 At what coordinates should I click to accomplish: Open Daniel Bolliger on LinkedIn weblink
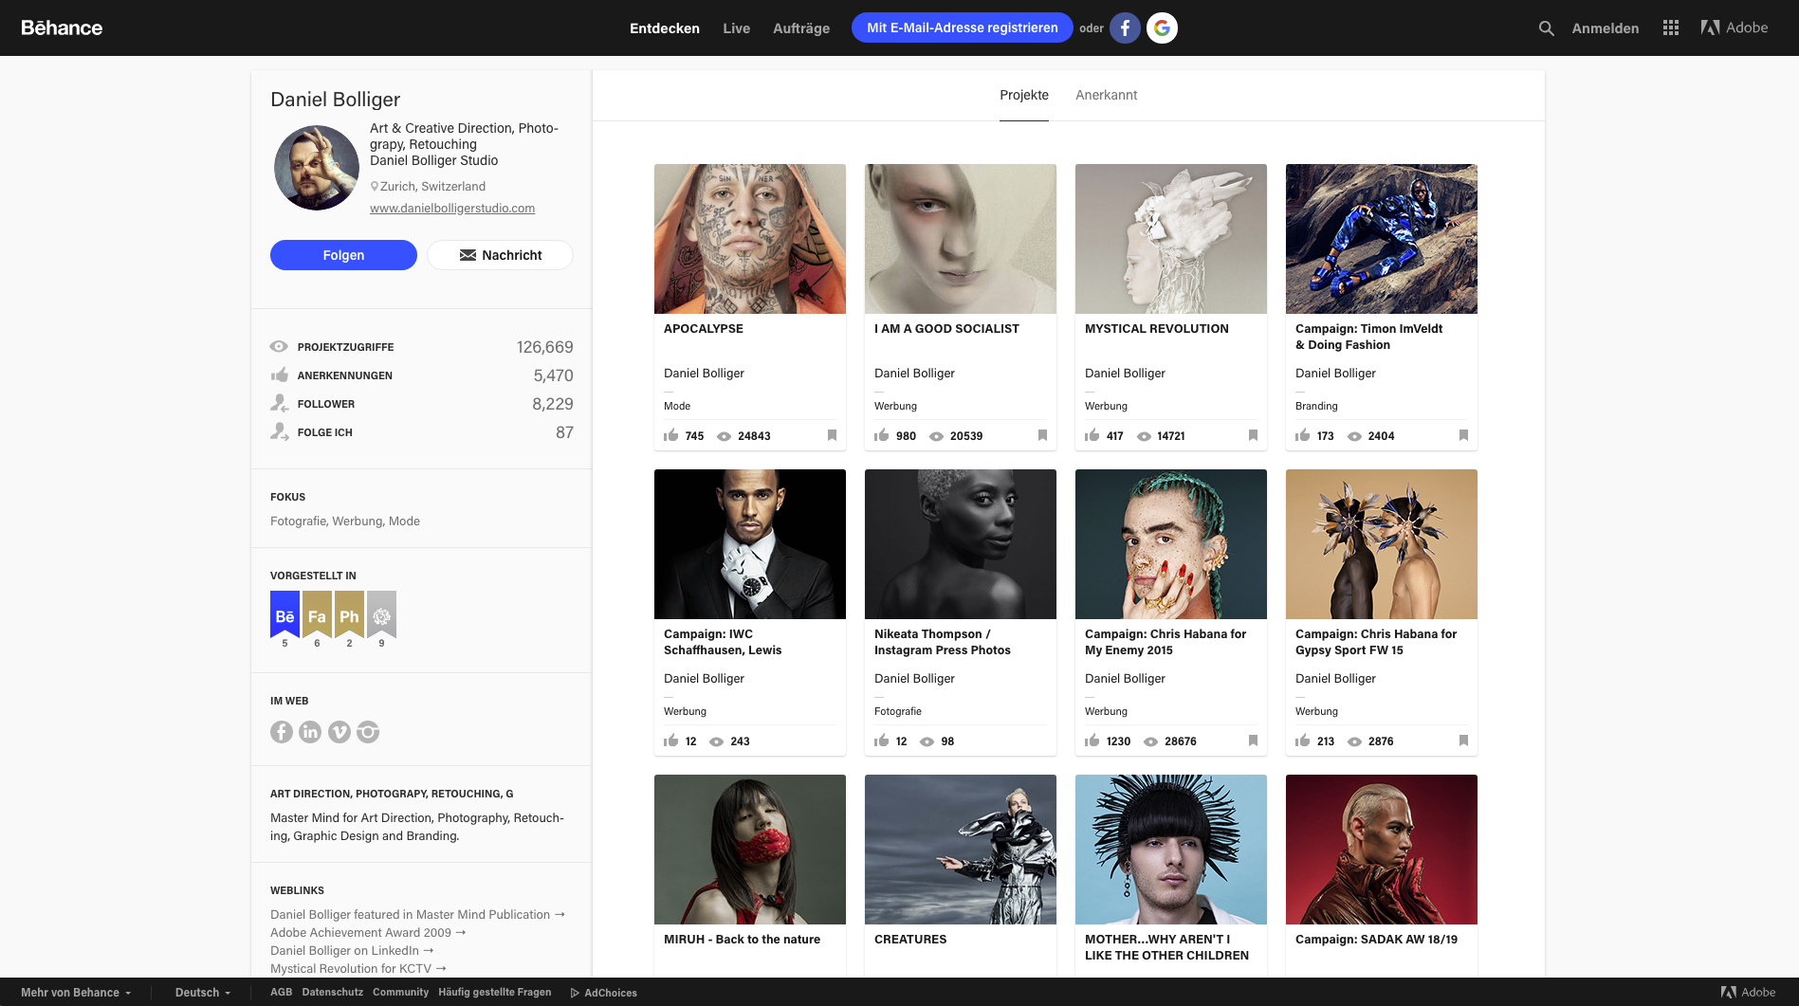[352, 951]
